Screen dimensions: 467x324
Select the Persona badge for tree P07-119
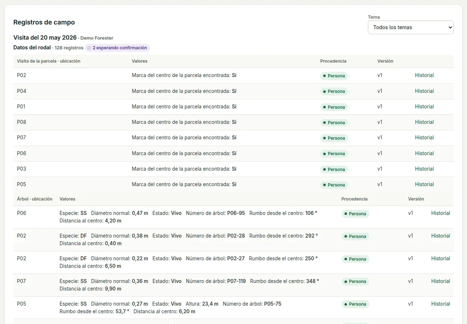355,282
